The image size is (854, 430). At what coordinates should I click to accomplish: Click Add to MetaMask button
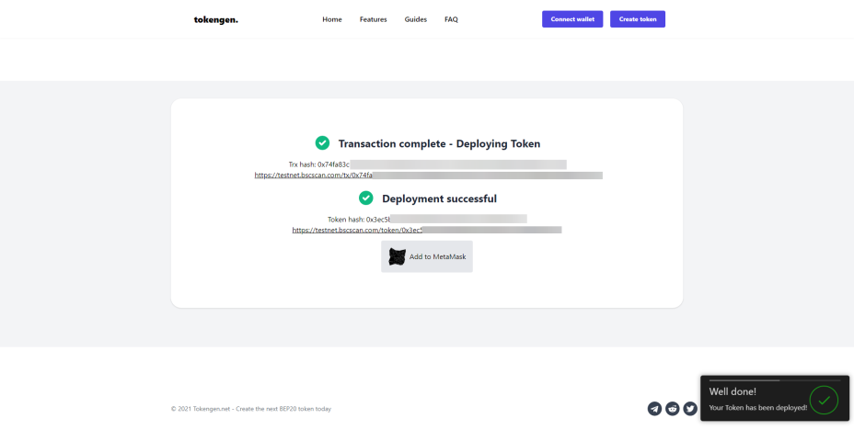tap(427, 256)
